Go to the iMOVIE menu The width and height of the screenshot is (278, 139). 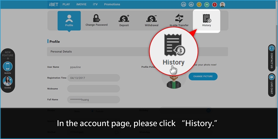pos(81,5)
